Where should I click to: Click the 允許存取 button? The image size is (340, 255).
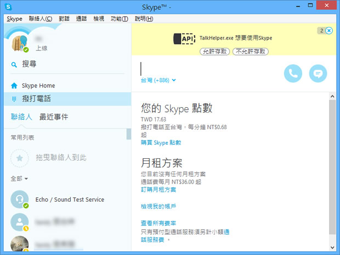tap(214, 52)
